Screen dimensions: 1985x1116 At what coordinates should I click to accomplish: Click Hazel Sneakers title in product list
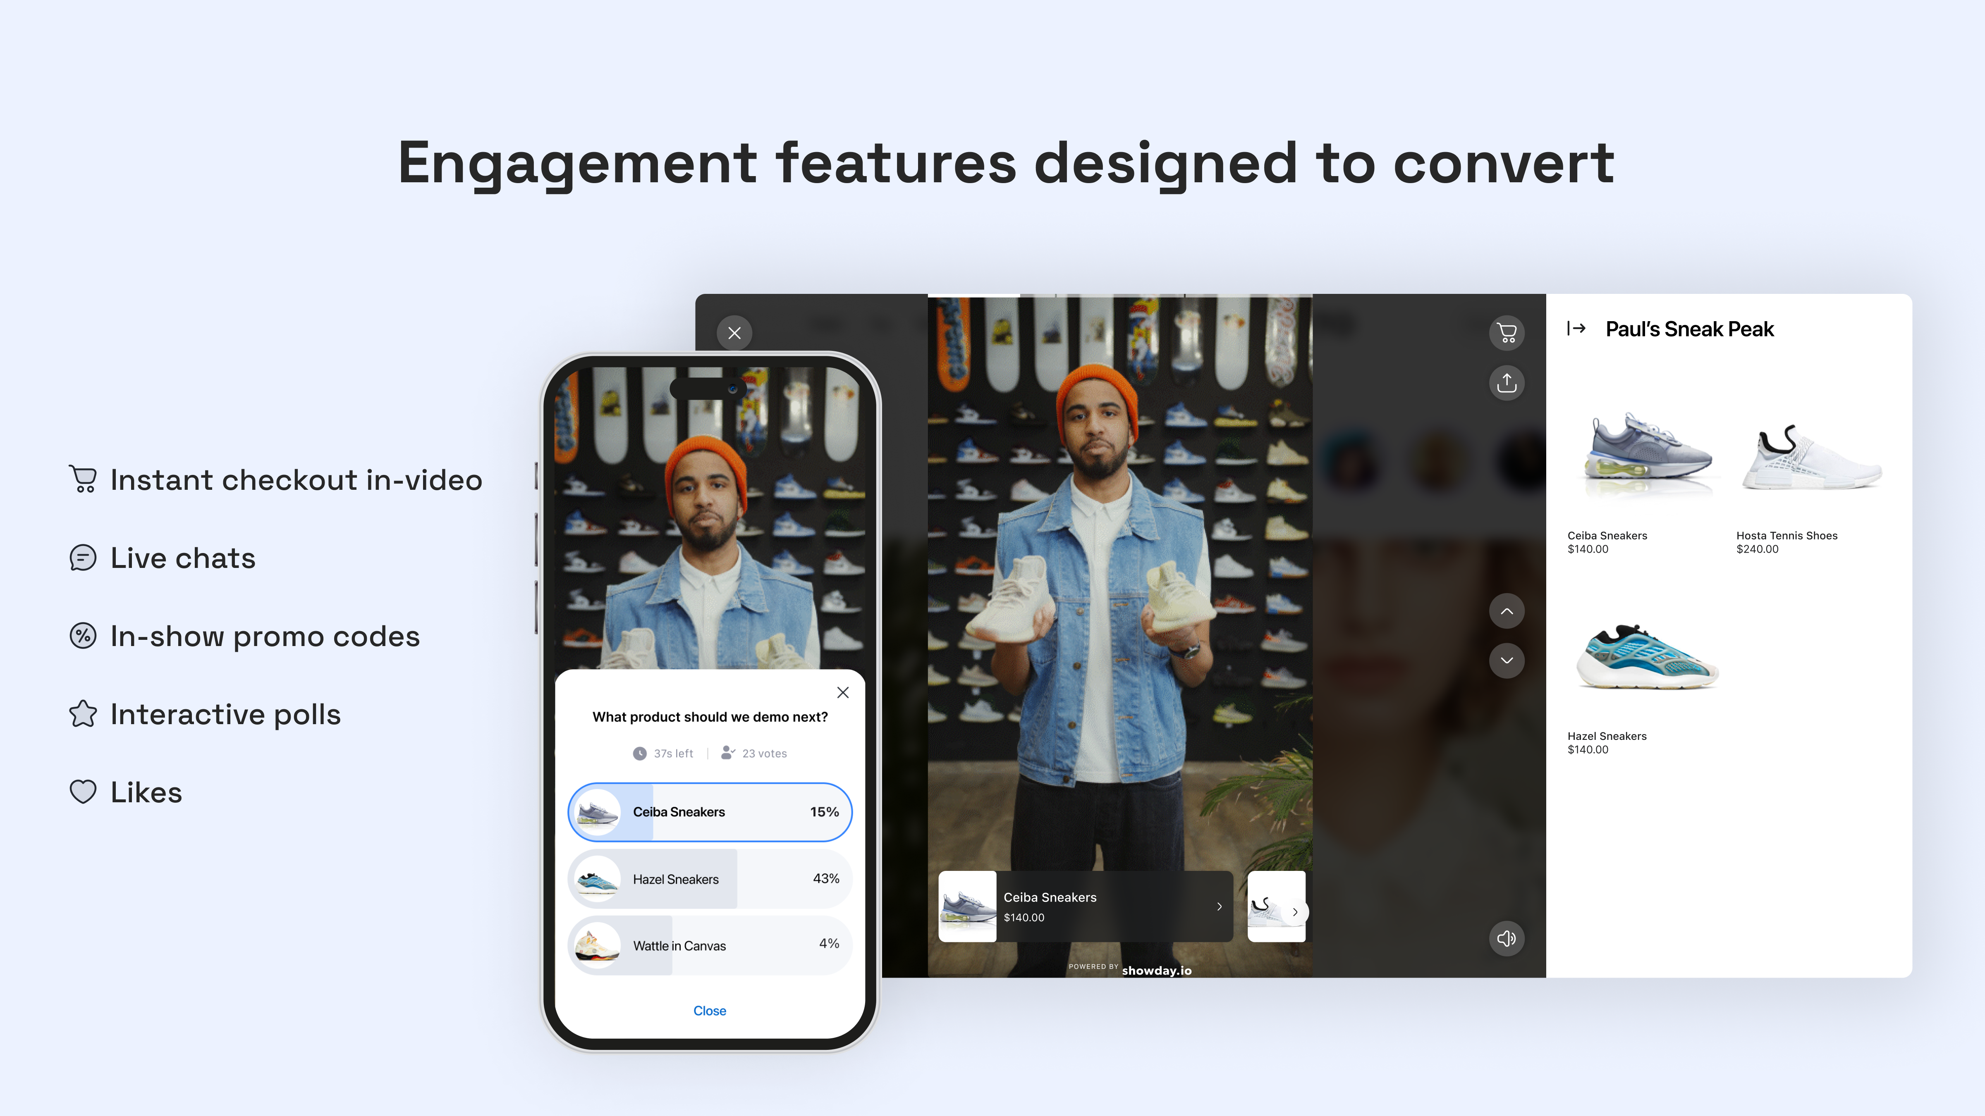click(x=1607, y=736)
